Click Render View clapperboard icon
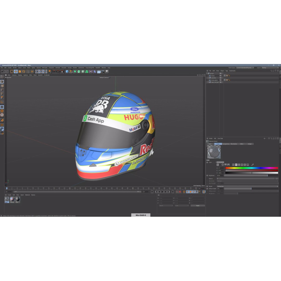281x281 pixels. coord(54,72)
